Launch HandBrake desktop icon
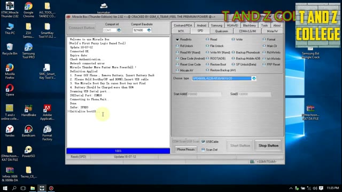 (28, 110)
